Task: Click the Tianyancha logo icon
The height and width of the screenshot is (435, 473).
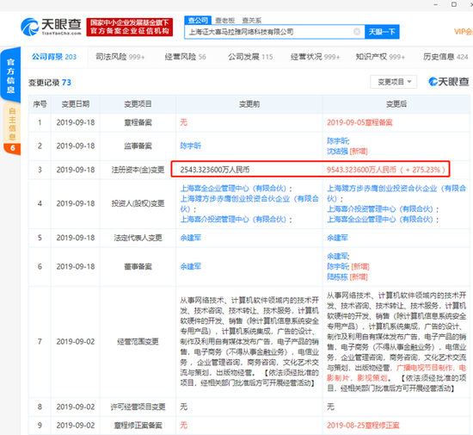Action: [29, 27]
